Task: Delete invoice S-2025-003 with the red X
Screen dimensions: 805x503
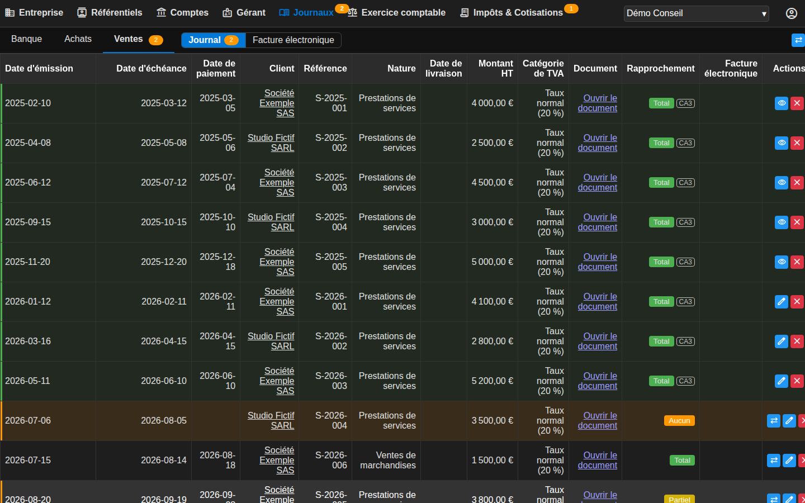Action: [797, 183]
